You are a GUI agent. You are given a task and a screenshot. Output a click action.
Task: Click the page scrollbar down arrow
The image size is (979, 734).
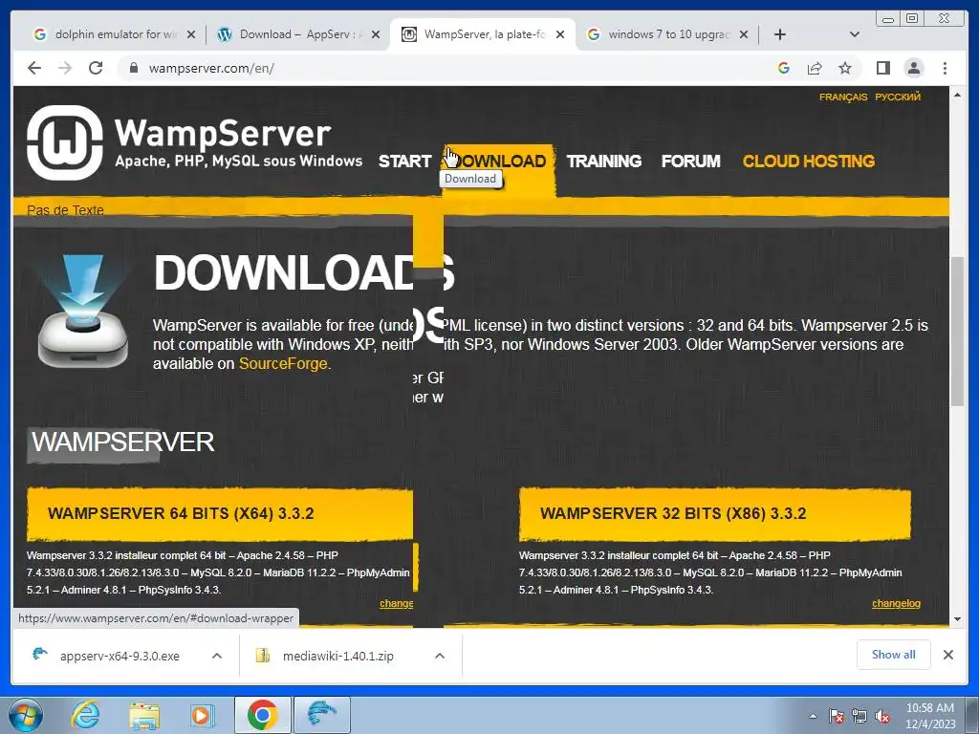pos(957,619)
